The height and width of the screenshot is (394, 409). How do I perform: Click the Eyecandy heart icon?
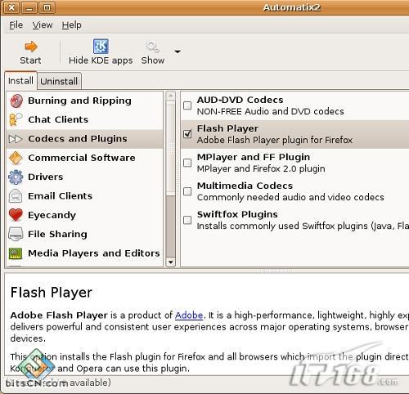tap(16, 215)
